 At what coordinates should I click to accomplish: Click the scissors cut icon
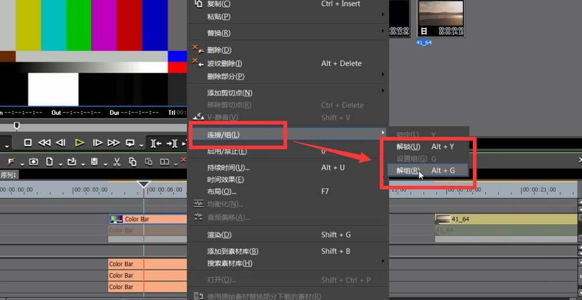[117, 162]
